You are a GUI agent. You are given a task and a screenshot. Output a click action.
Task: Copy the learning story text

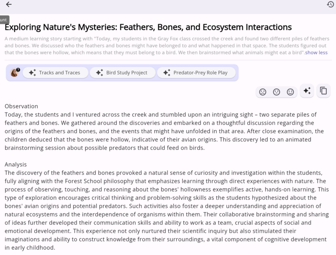point(323,91)
